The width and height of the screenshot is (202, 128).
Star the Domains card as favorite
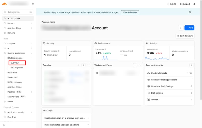79,65
